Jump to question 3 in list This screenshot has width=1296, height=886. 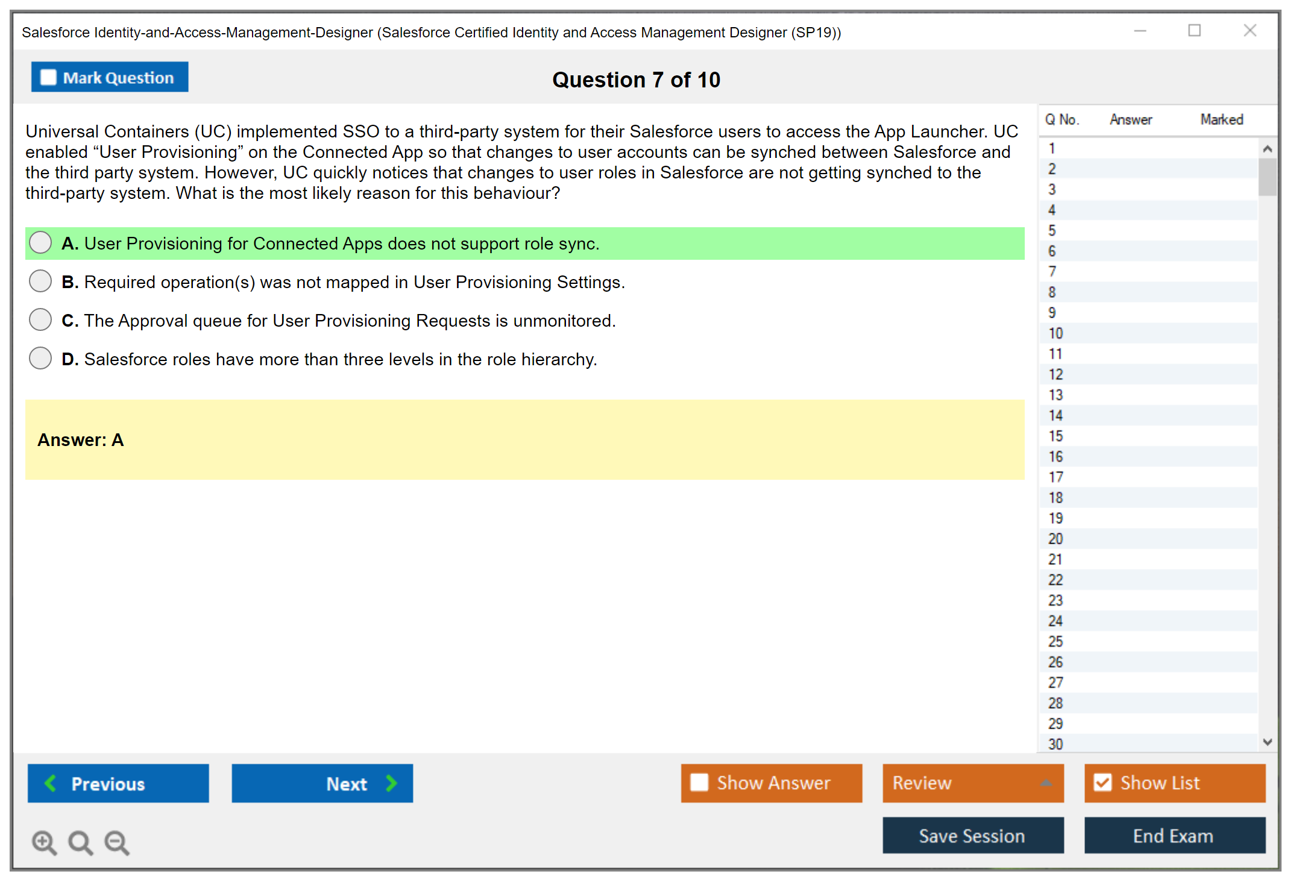point(1052,189)
